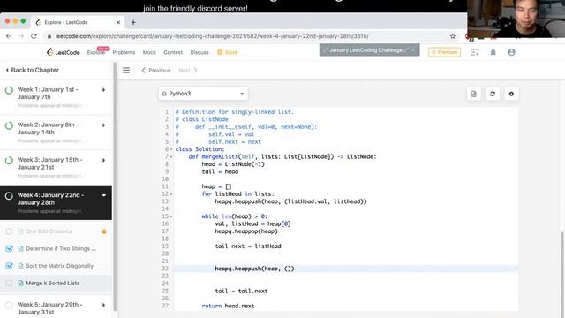
Task: Expand Week 5: January 29th - 31st
Action: click(104, 305)
